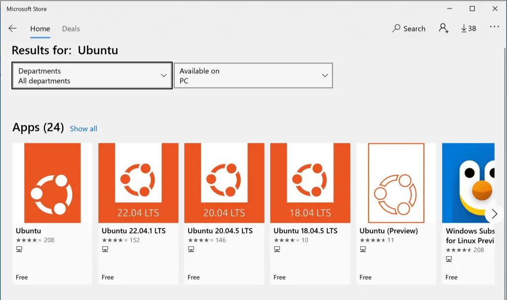The height and width of the screenshot is (300, 507).
Task: Open the account sign-in icon
Action: 443,28
